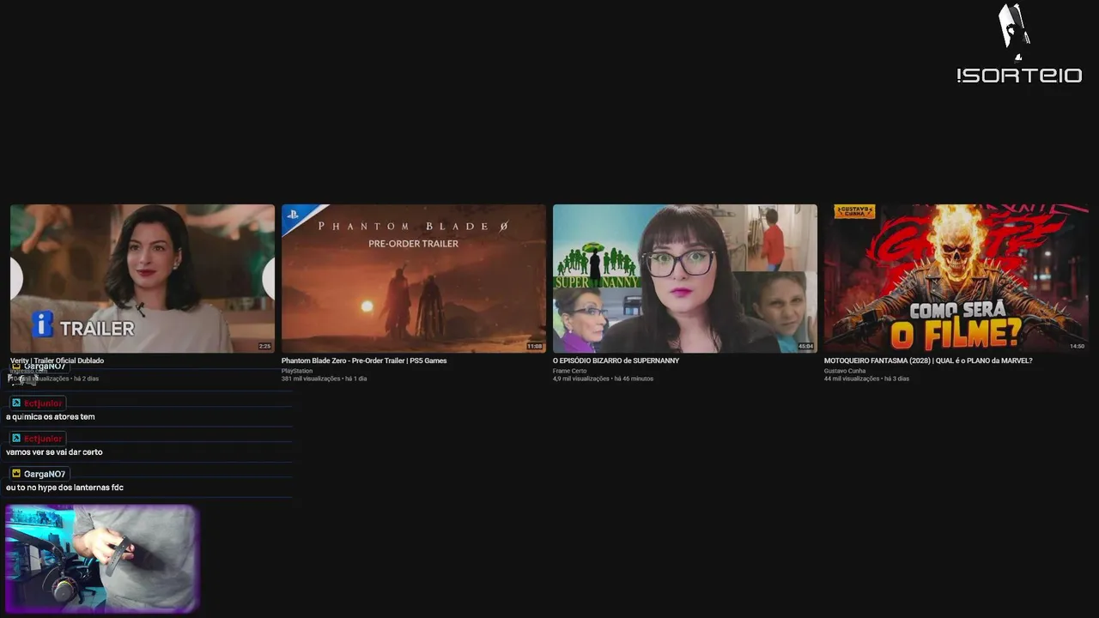Viewport: 1099px width, 618px height.
Task: Open the Phantom Blade Zero thumbnail
Action: (414, 278)
